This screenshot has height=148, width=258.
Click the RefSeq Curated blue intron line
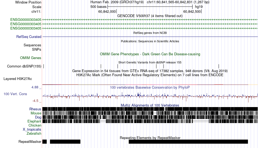(150, 37)
